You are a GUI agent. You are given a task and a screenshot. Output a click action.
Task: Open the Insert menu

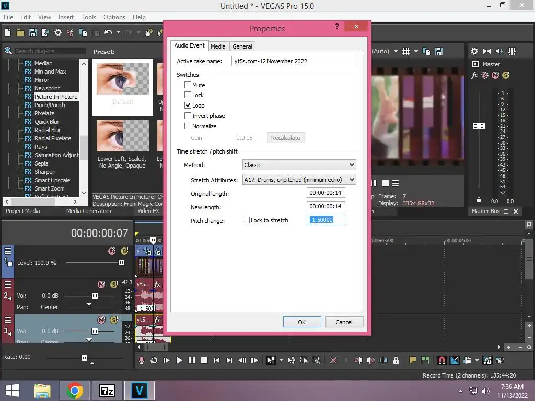(x=66, y=17)
